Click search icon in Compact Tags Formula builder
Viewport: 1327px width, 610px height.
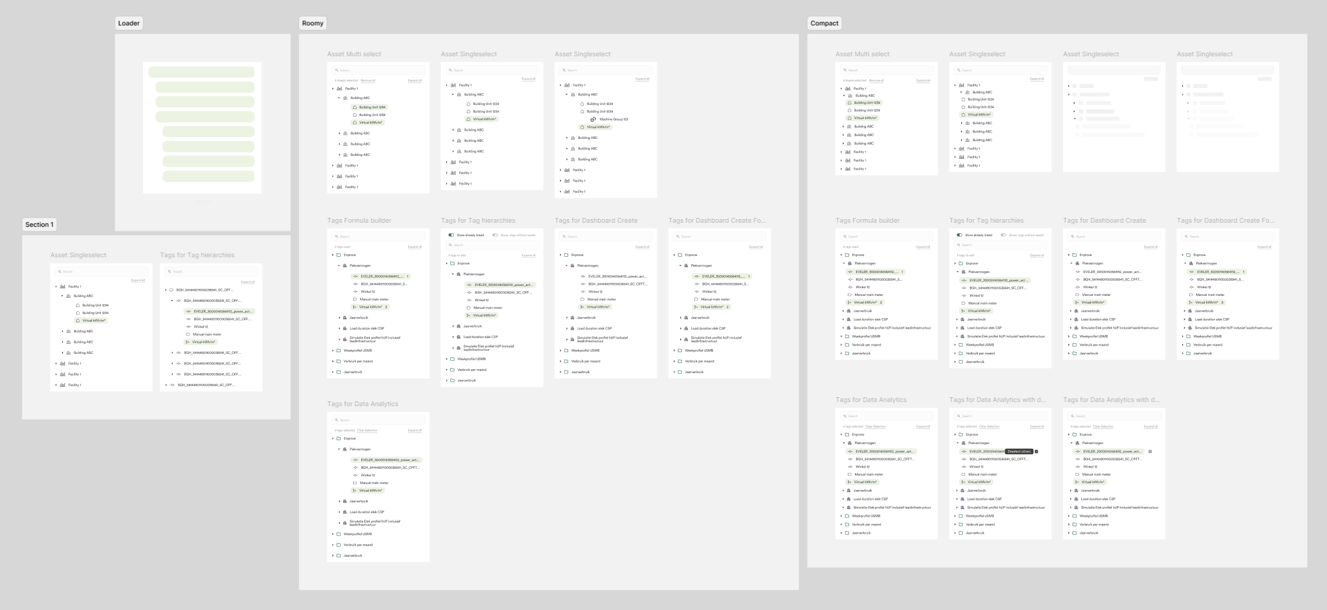[845, 237]
